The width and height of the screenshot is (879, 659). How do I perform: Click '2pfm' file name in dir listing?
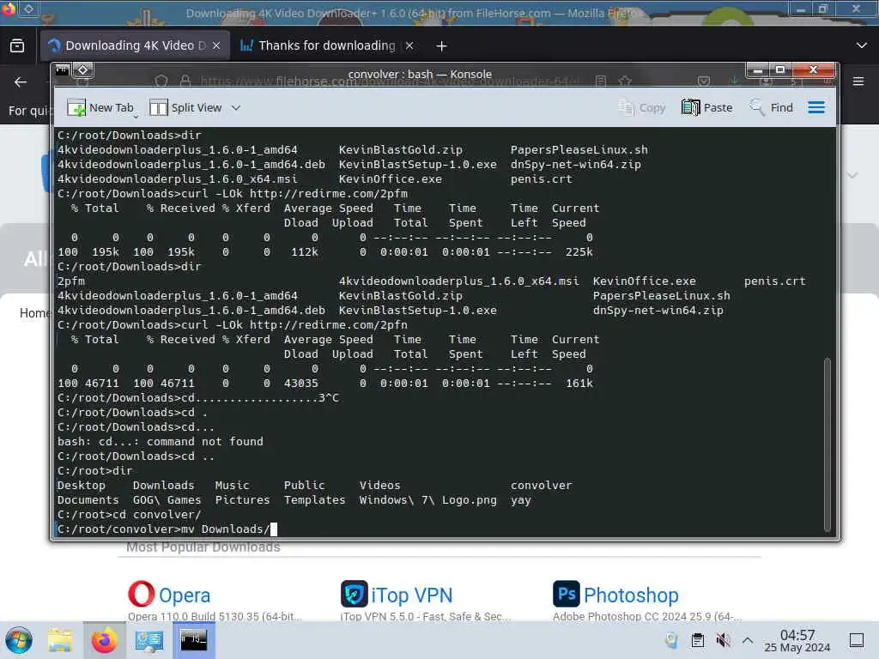point(71,281)
